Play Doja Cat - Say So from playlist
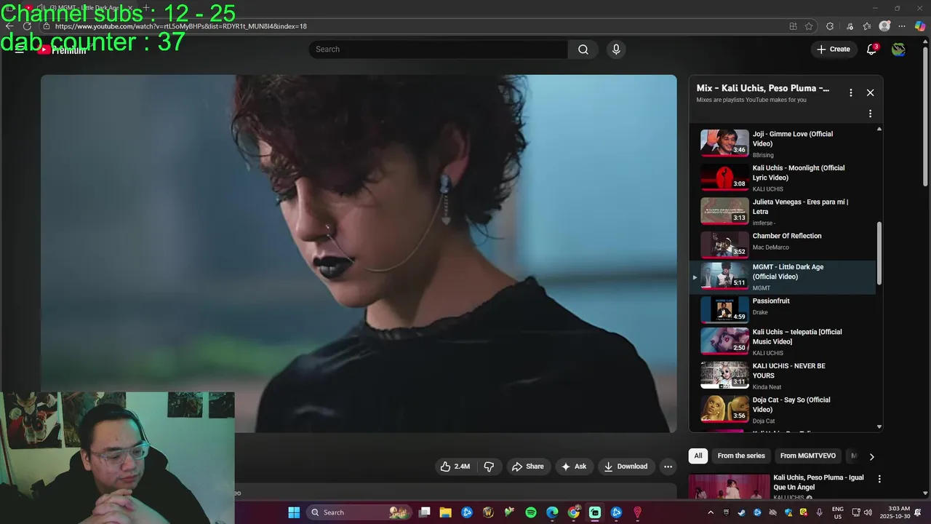The height and width of the screenshot is (524, 931). [x=784, y=410]
